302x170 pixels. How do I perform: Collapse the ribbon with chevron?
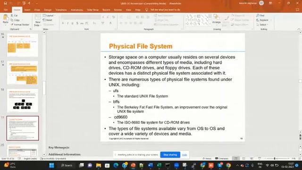tap(299, 29)
